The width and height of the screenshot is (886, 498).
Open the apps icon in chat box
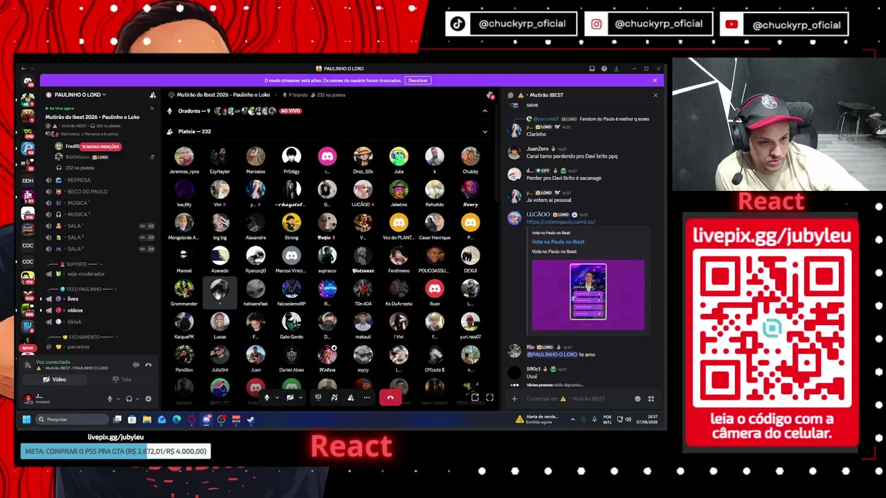pos(651,399)
